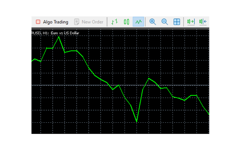The image size is (241, 150).
Task: Click the H1 timeframe label in chart header
Action: click(x=45, y=33)
